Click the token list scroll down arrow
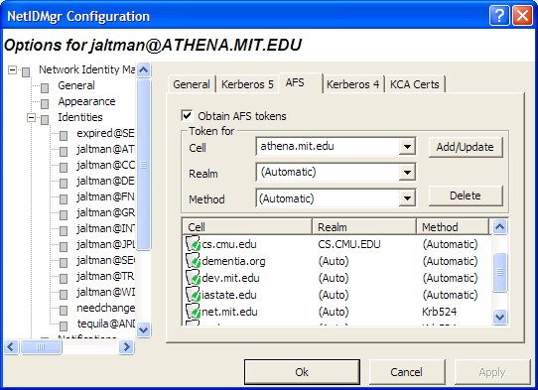 [499, 317]
